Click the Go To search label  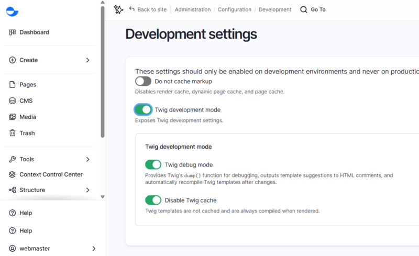(318, 9)
